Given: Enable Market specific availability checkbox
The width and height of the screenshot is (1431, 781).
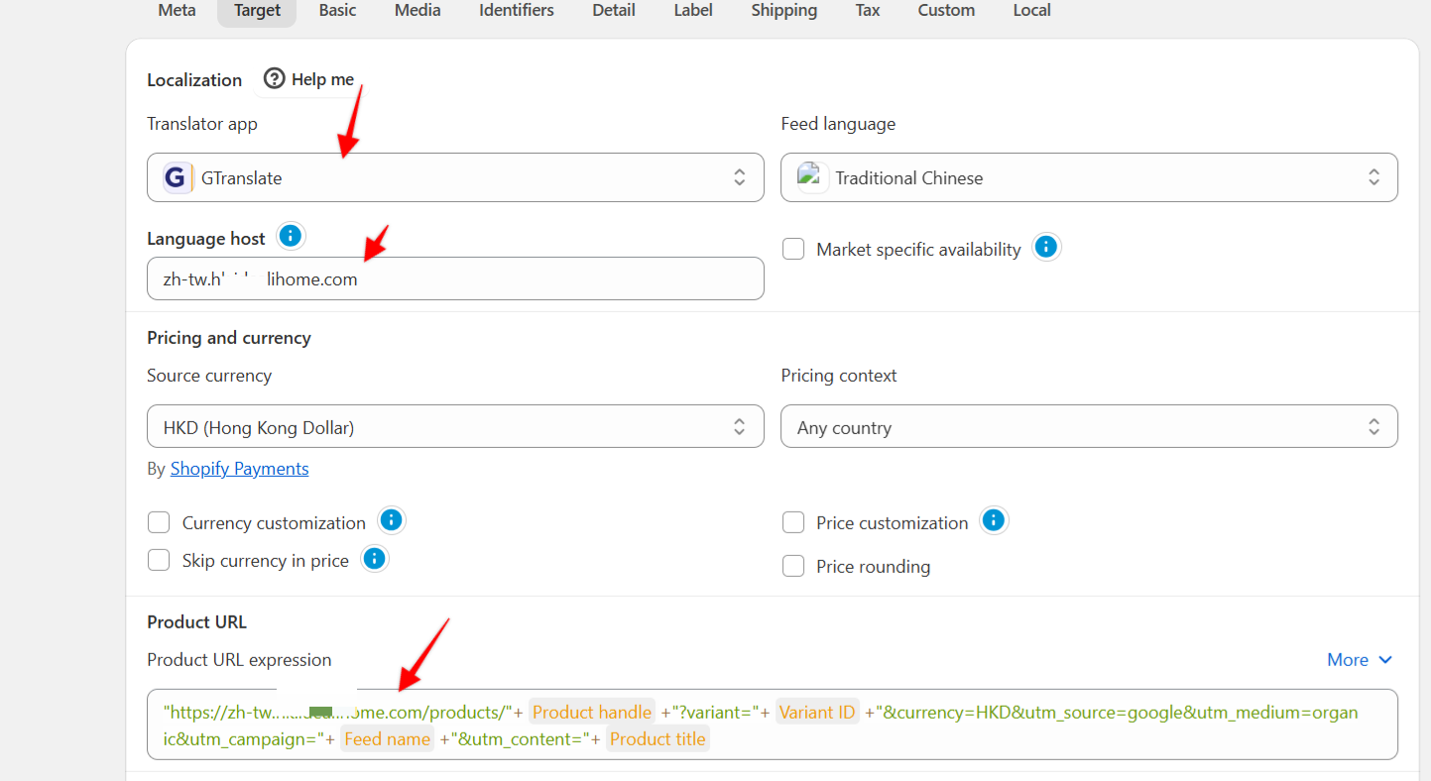Looking at the screenshot, I should pyautogui.click(x=793, y=249).
